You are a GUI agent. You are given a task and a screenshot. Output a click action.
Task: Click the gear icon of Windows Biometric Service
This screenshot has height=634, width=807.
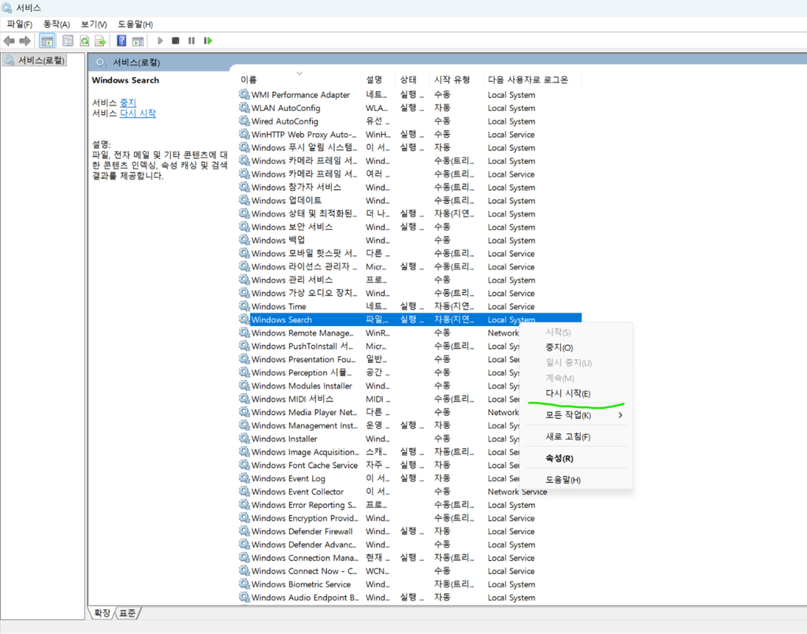tap(244, 584)
